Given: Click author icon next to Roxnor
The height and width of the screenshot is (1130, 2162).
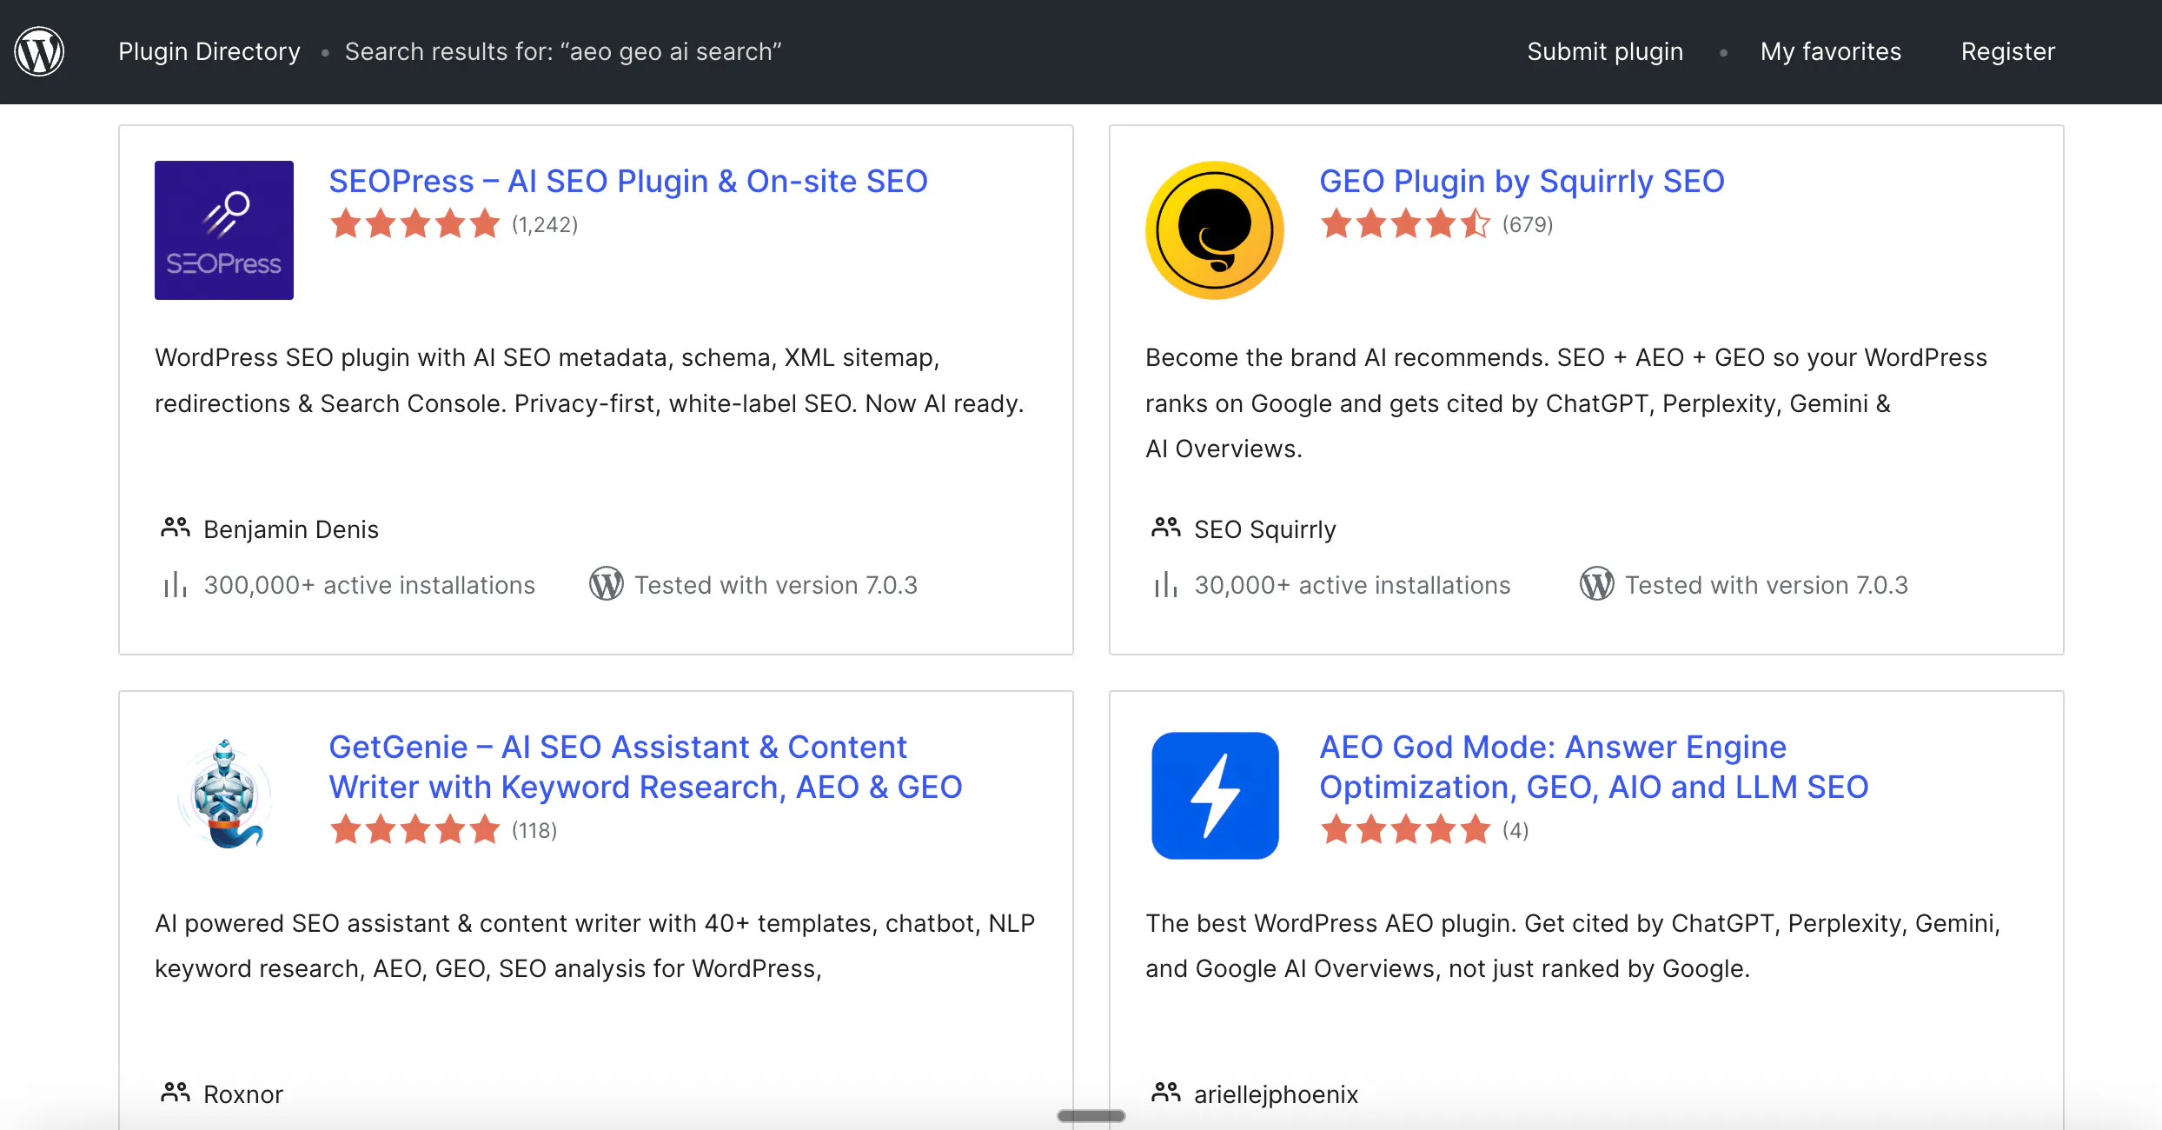Looking at the screenshot, I should (x=176, y=1093).
